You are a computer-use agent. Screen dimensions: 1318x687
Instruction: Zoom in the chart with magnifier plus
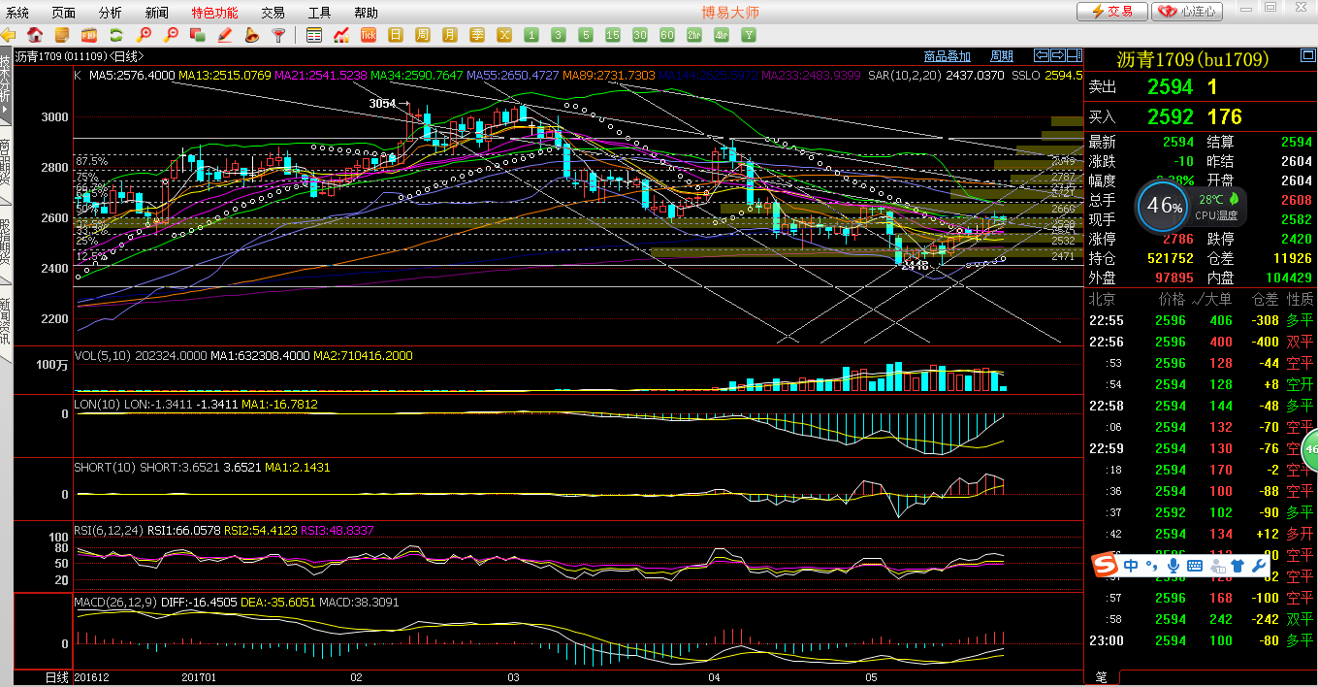pyautogui.click(x=144, y=35)
